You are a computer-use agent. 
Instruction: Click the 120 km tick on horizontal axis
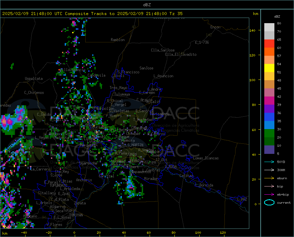[223, 232]
